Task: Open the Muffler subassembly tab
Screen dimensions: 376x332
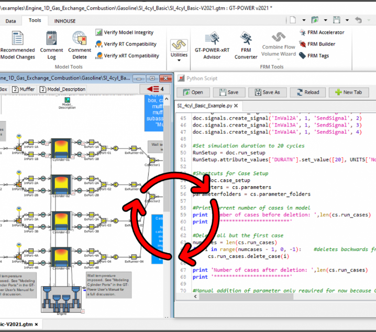Action: 24,89
